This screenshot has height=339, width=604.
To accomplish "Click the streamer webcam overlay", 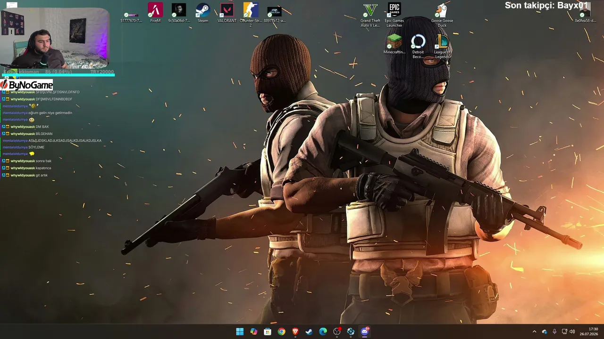I will pyautogui.click(x=55, y=38).
